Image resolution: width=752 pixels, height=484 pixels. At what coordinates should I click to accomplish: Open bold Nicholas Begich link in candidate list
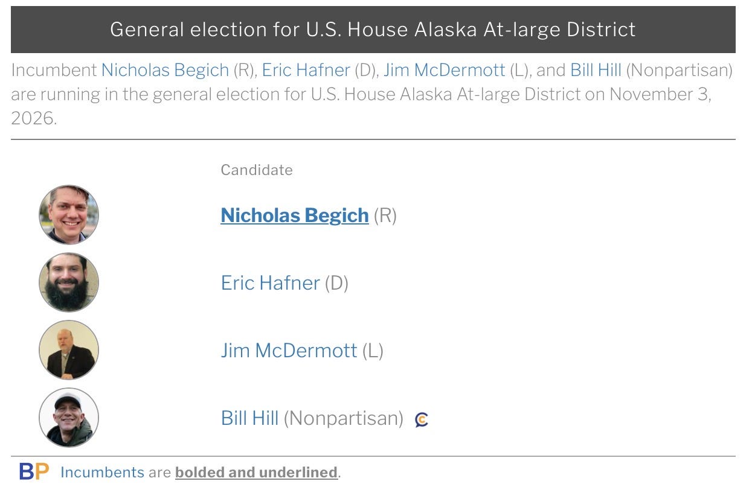(295, 215)
